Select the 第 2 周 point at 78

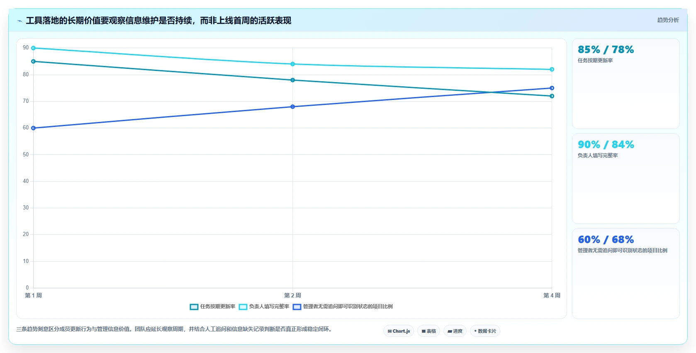(293, 80)
